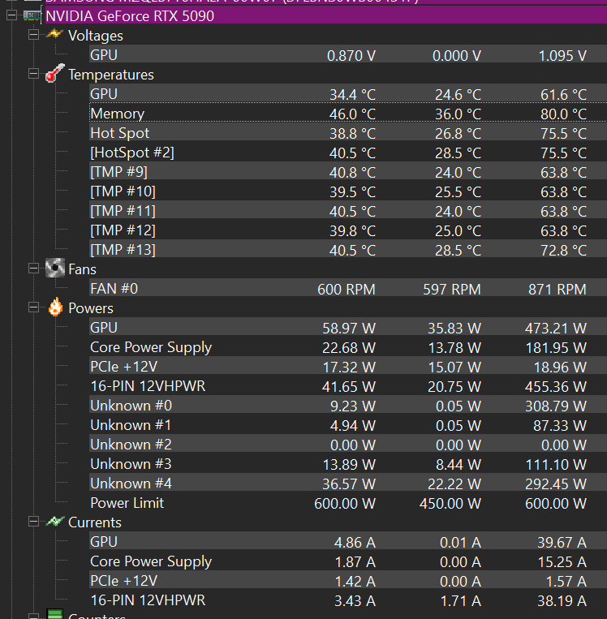Screen dimensions: 607x619
Task: Select the GPU voltage row
Action: pos(348,55)
